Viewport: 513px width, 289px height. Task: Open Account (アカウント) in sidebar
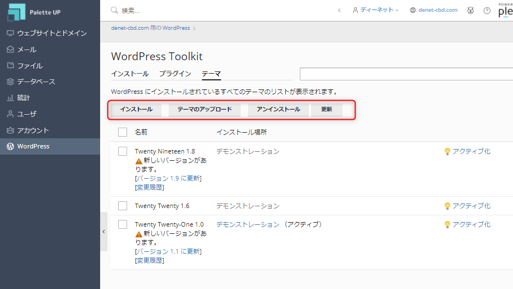click(50, 130)
